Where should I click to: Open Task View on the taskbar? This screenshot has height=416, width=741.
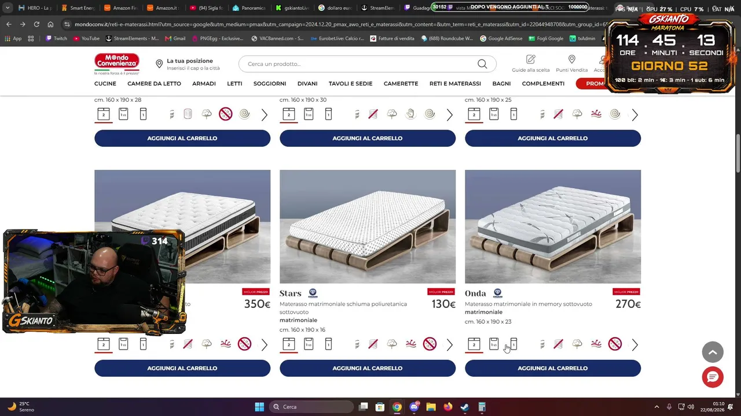[x=363, y=407]
